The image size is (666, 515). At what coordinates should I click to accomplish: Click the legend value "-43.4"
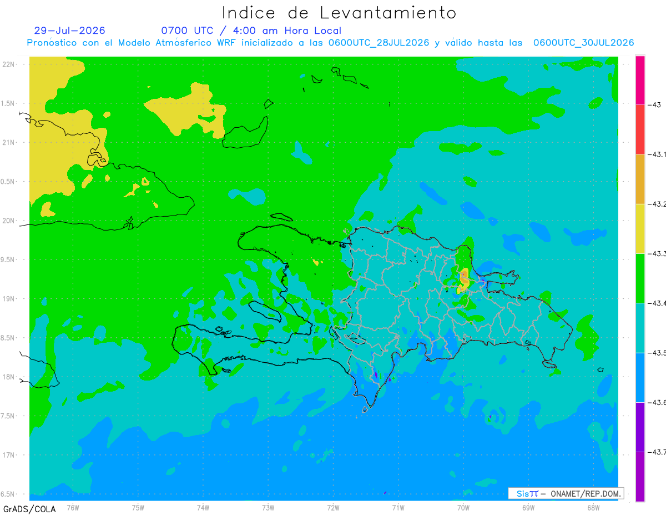pos(655,303)
